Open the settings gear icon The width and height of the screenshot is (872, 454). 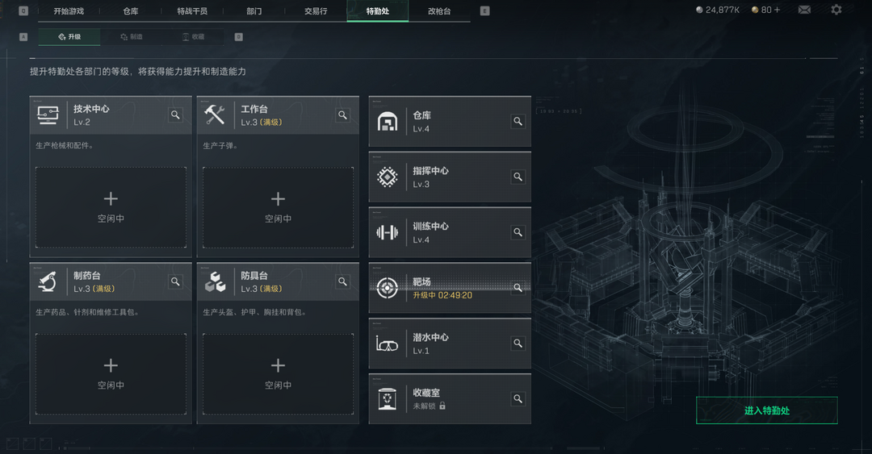tap(836, 10)
